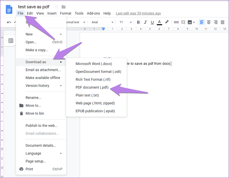229x178 pixels.
Task: Open the Format menu
Action: point(66,13)
